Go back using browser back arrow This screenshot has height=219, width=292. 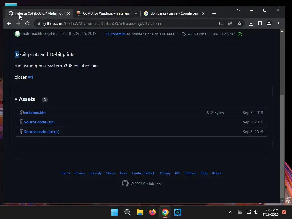(x=9, y=23)
